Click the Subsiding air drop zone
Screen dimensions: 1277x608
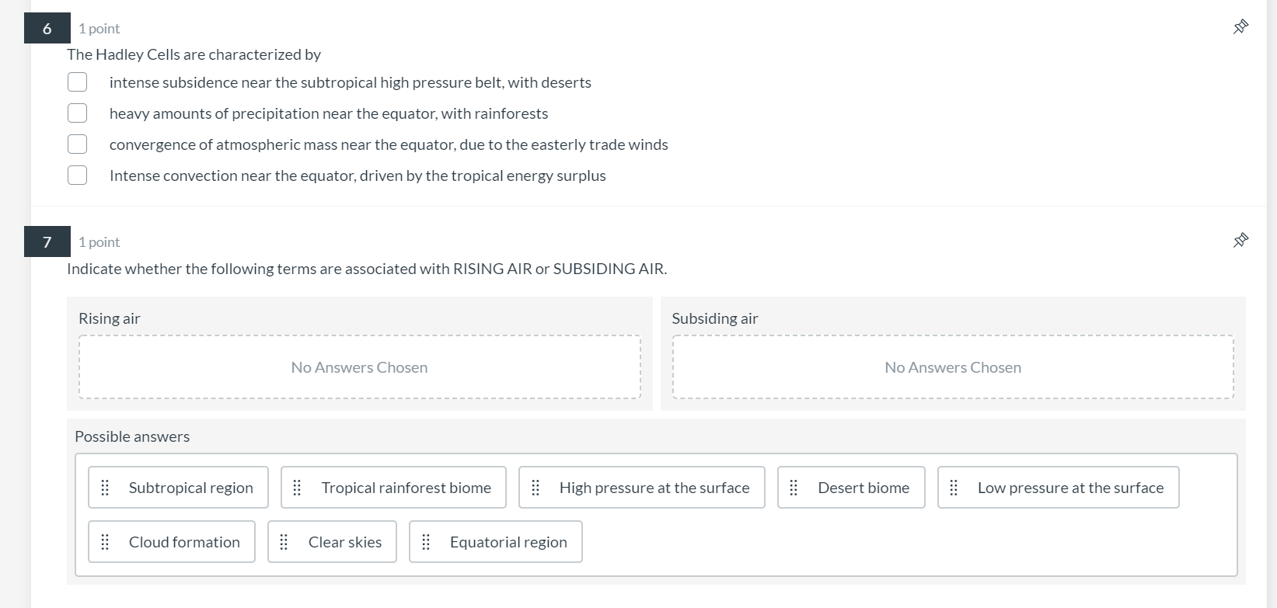952,367
